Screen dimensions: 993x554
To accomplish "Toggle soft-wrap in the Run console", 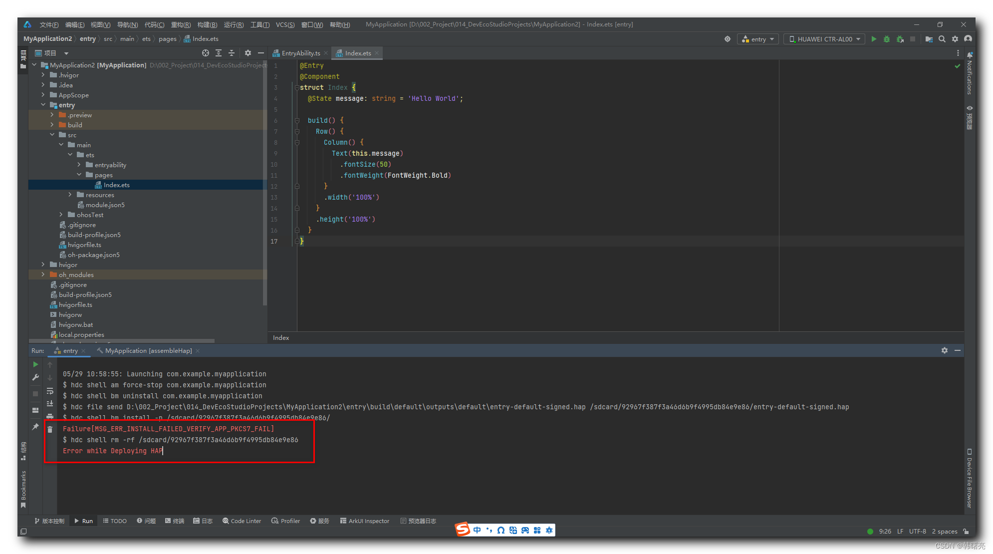I will 49,391.
